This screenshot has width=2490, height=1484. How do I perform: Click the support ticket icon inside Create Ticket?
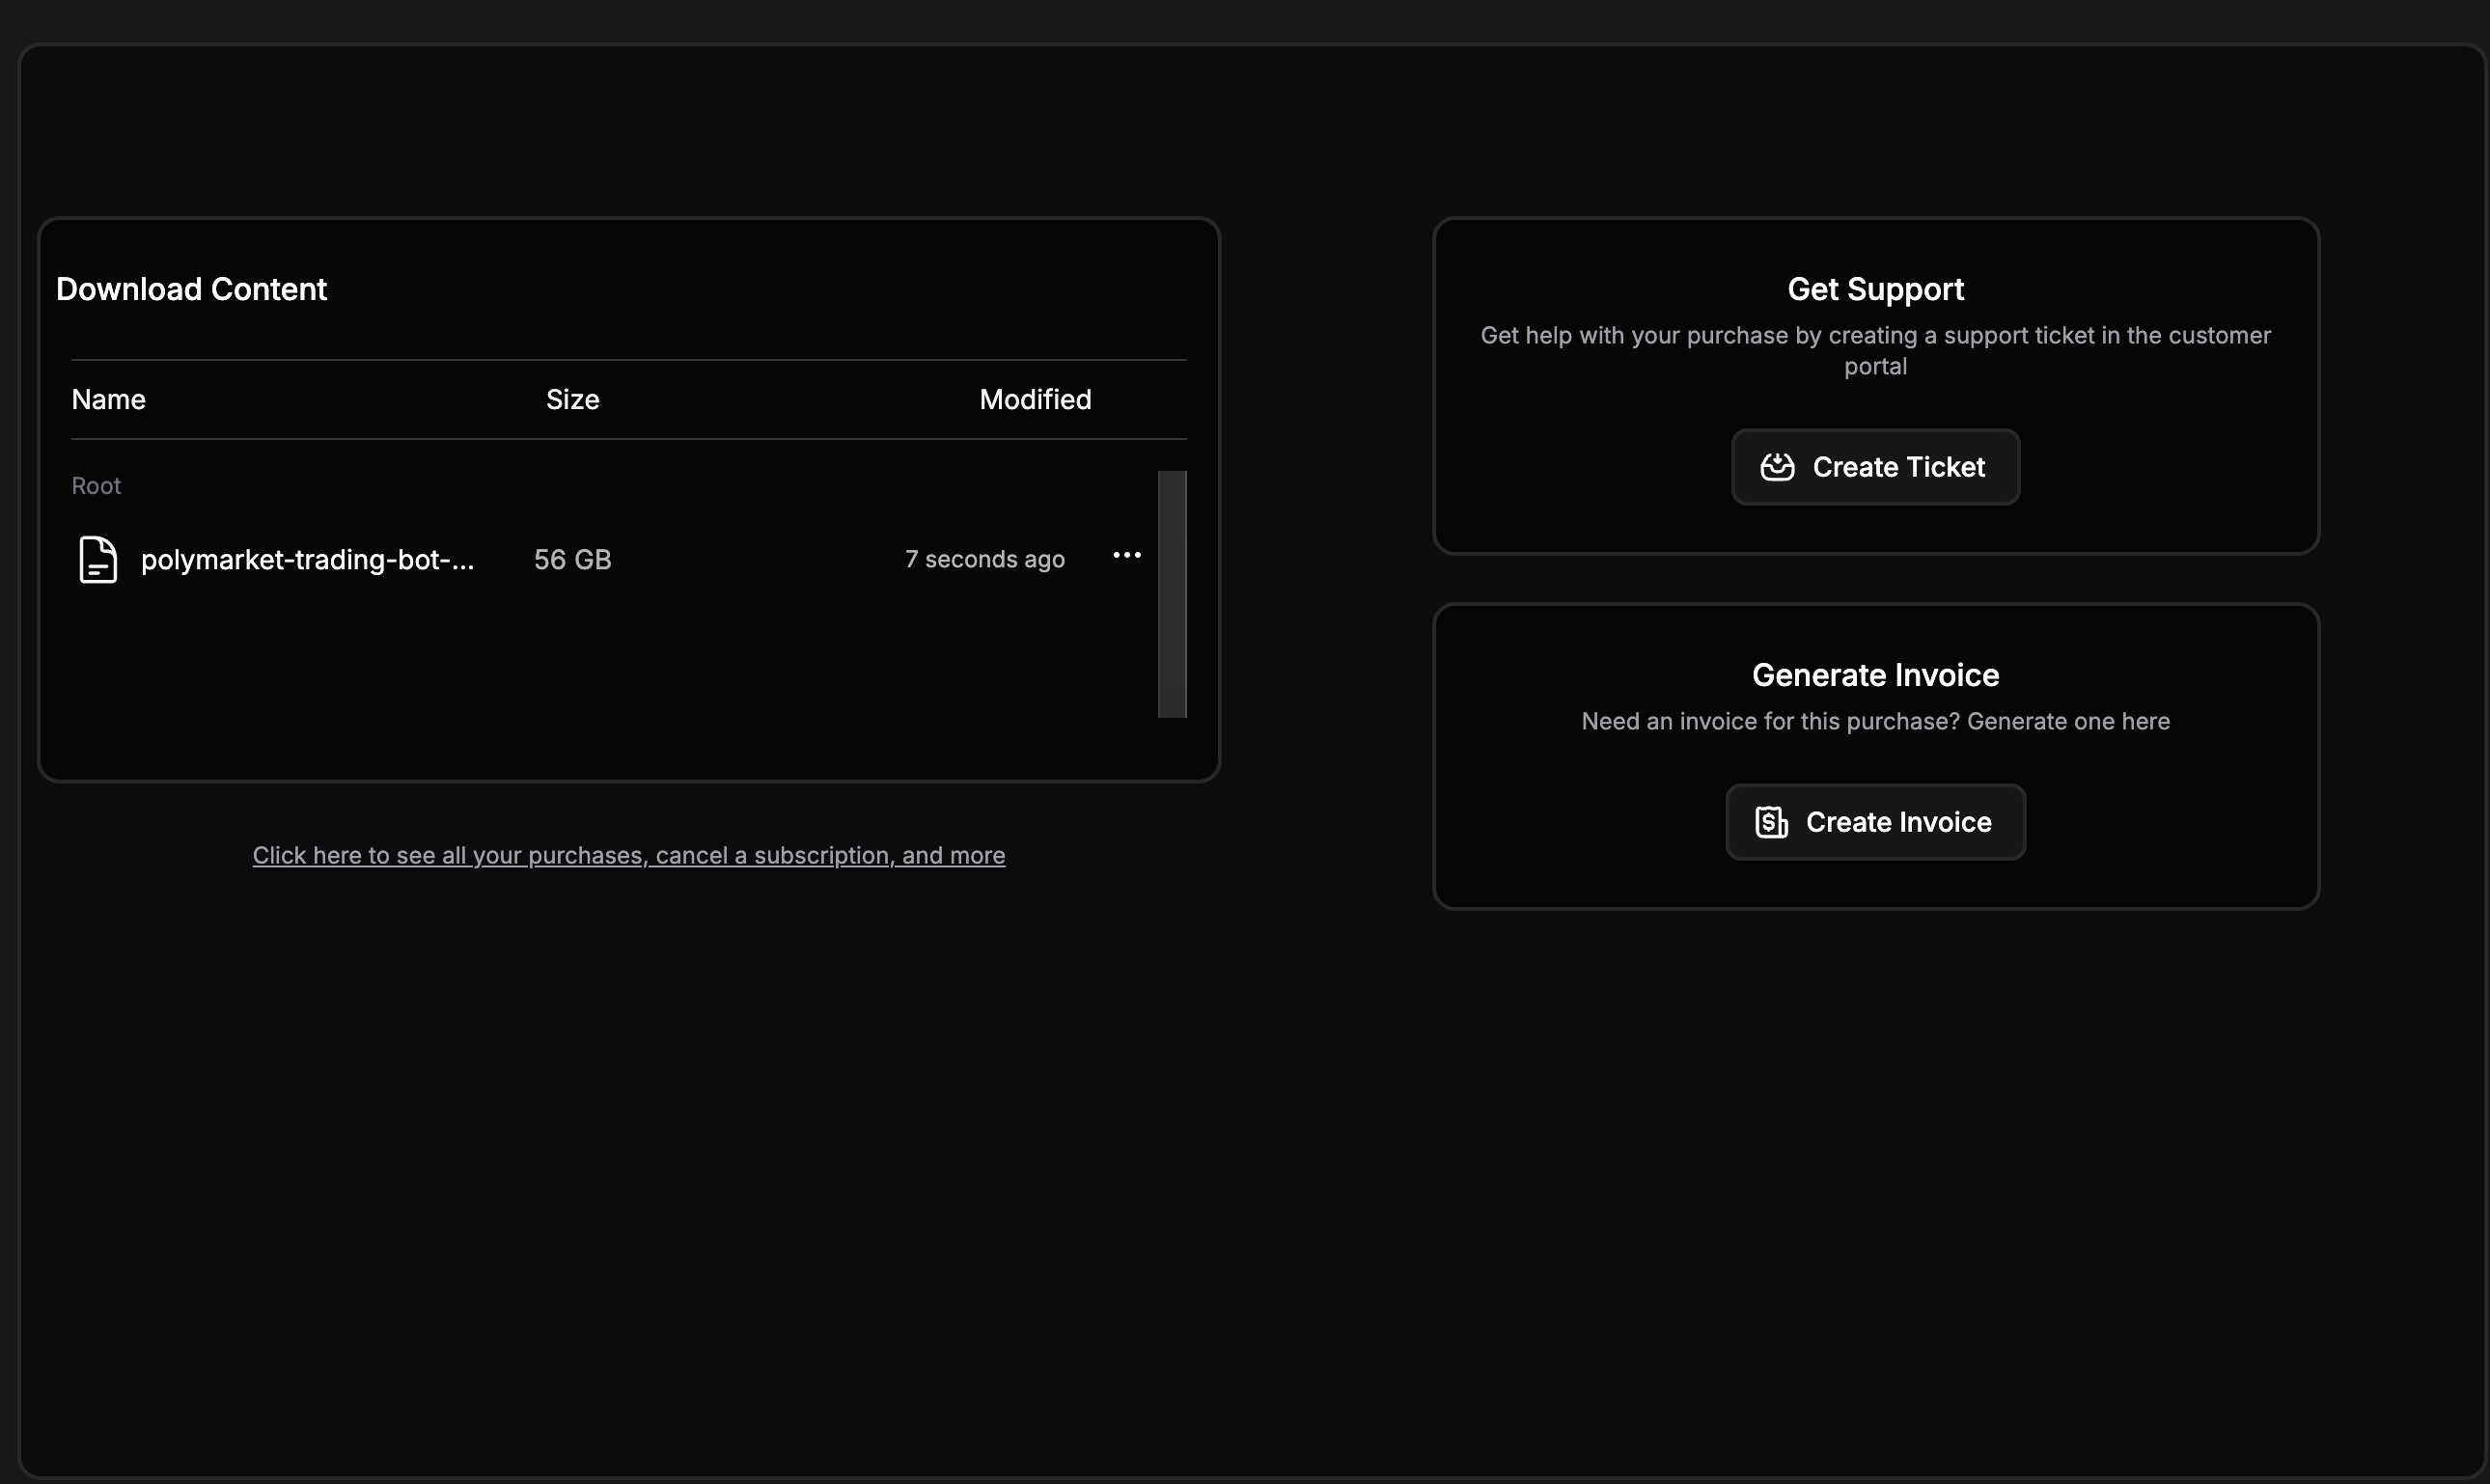1776,466
